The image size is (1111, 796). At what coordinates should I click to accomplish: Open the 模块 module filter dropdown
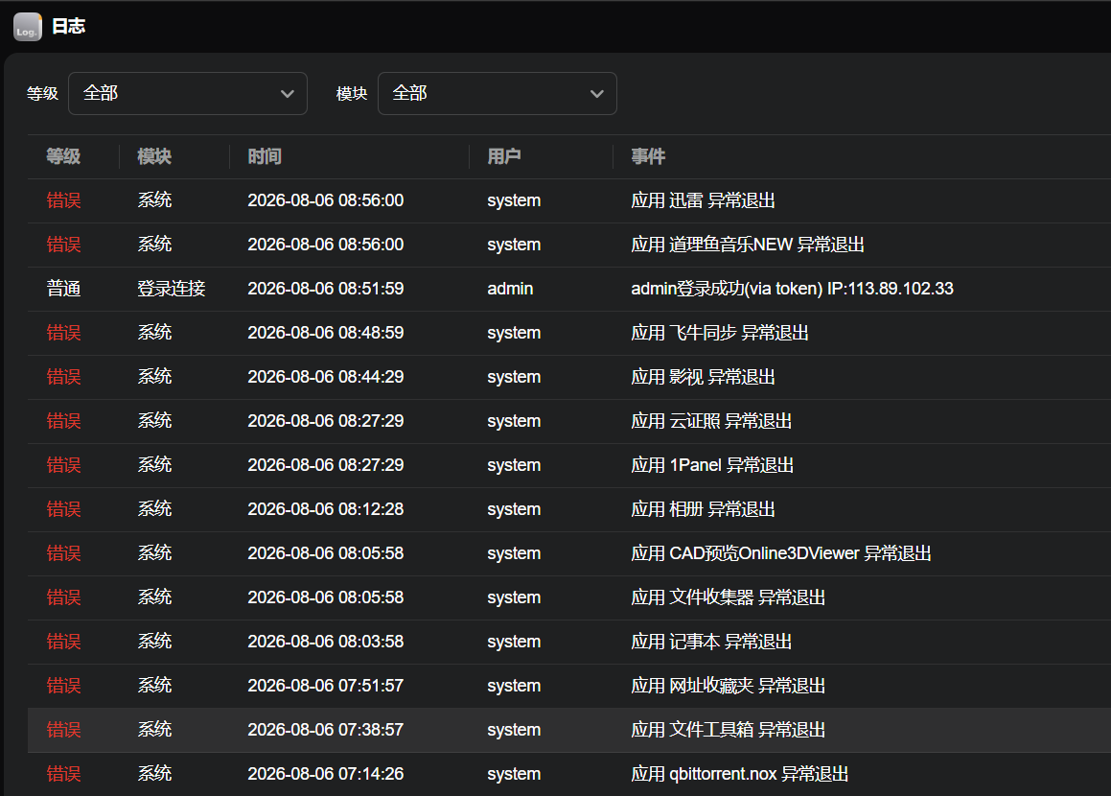click(x=498, y=94)
